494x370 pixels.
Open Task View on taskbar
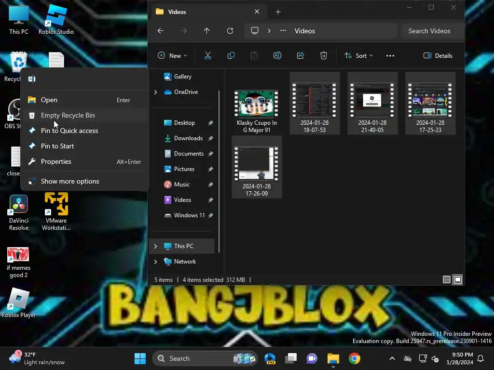(291, 358)
